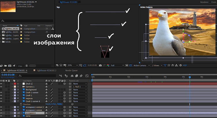Create a new folder in Project panel

5,66
